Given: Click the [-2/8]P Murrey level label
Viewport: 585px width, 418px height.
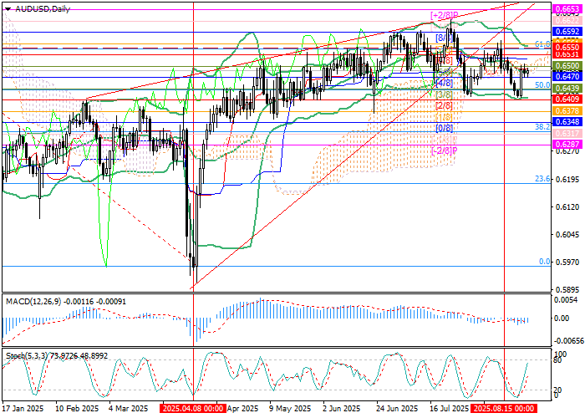Looking at the screenshot, I should click(x=444, y=150).
